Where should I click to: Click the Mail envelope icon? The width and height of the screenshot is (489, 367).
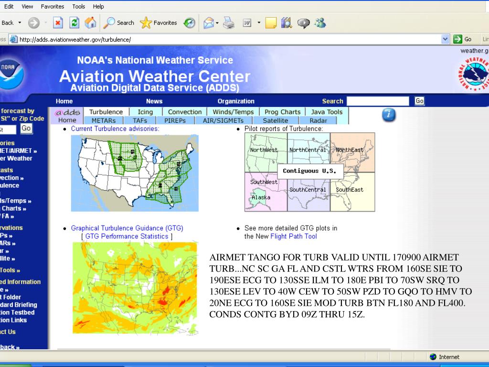[209, 23]
